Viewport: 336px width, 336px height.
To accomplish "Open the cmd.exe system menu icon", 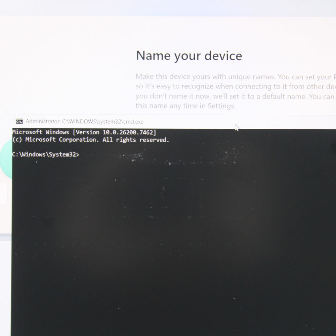I will [19, 122].
